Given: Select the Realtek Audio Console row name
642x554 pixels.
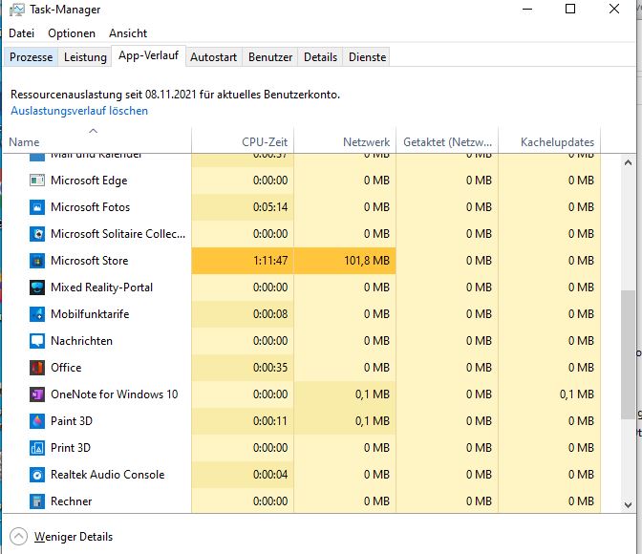Looking at the screenshot, I should click(x=107, y=475).
